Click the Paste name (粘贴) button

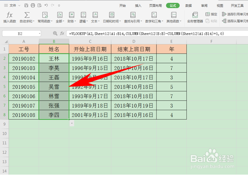211,21
